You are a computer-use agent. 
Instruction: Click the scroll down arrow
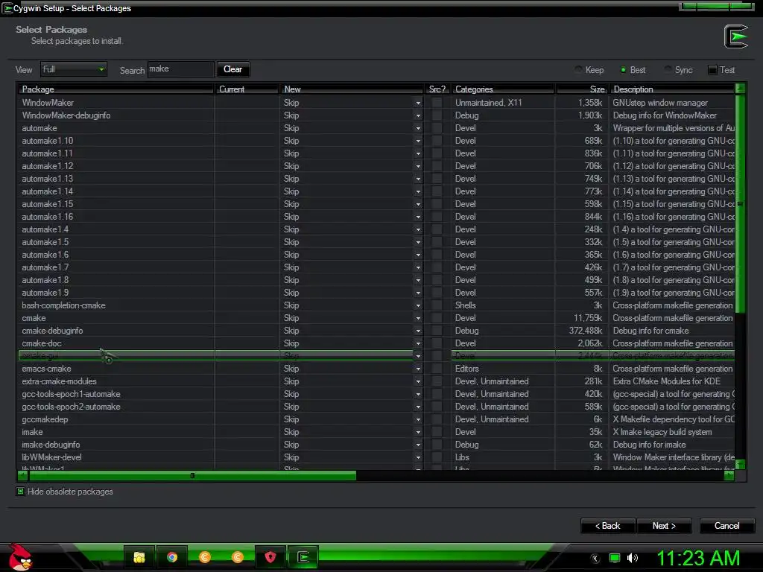click(740, 465)
